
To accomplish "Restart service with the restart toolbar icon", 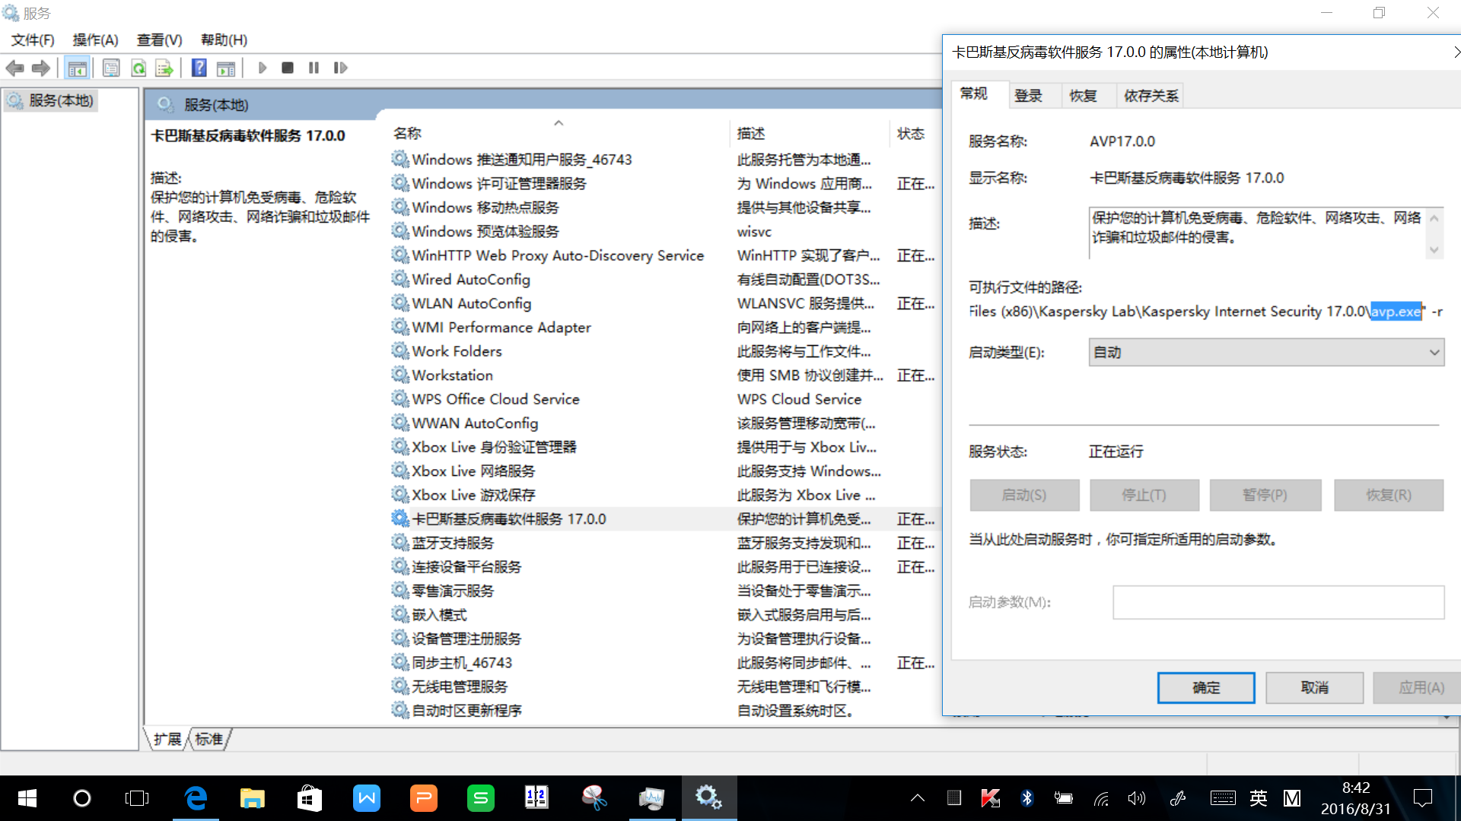I will [341, 68].
